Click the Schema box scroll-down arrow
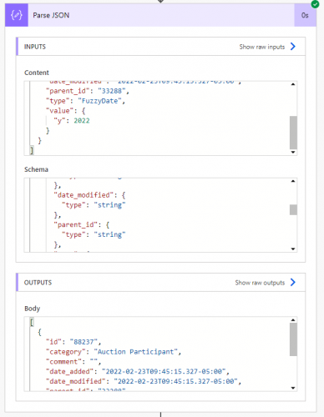The height and width of the screenshot is (417, 324). (x=293, y=249)
